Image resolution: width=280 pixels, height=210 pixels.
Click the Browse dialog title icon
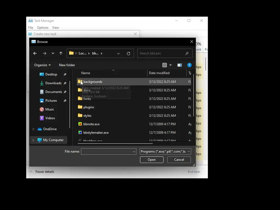click(x=34, y=42)
